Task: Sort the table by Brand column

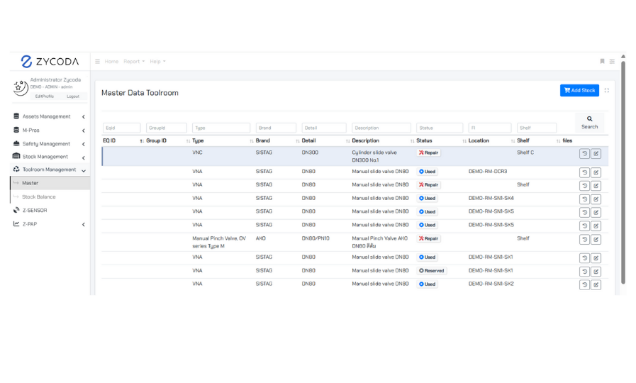Action: (262, 140)
